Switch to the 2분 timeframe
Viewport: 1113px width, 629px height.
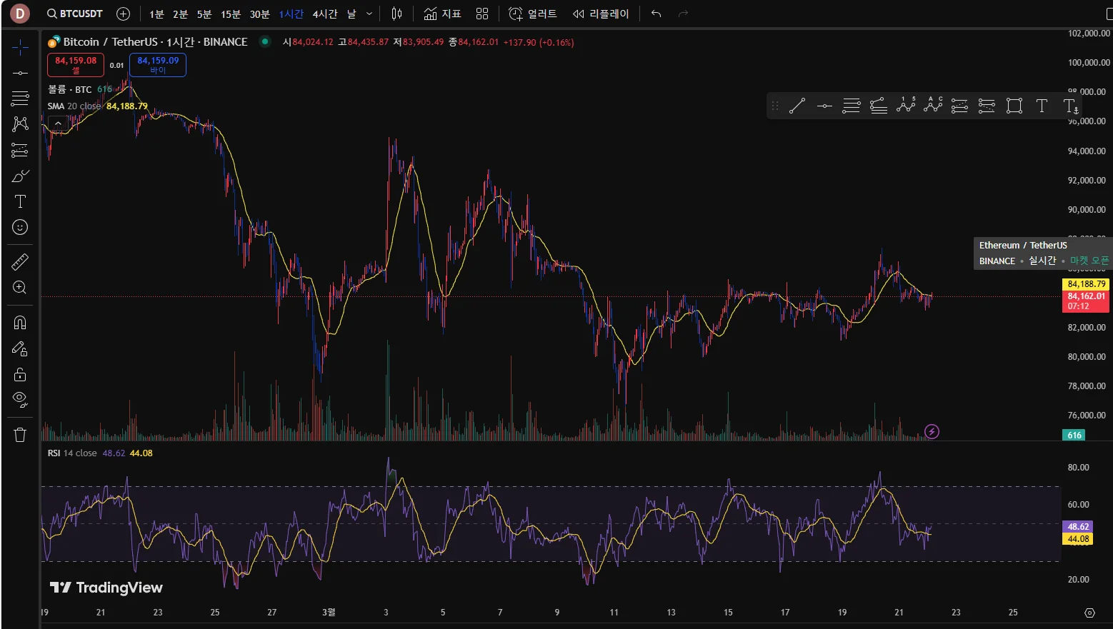180,14
